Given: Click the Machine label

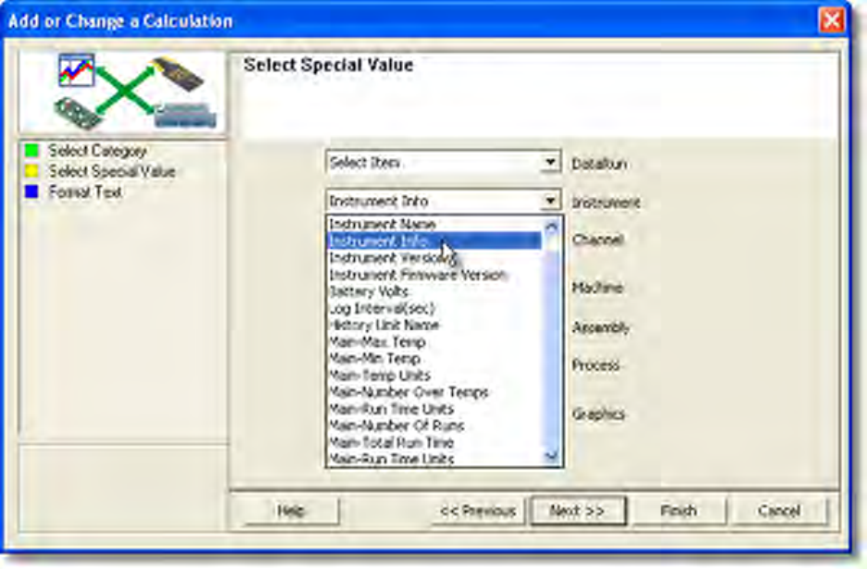Looking at the screenshot, I should (x=597, y=288).
